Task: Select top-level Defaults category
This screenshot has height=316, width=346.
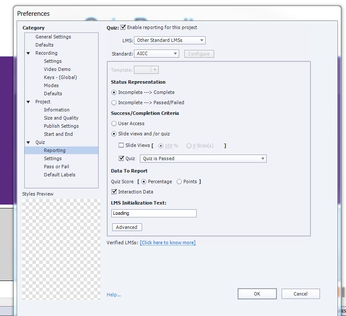Action: (x=44, y=45)
